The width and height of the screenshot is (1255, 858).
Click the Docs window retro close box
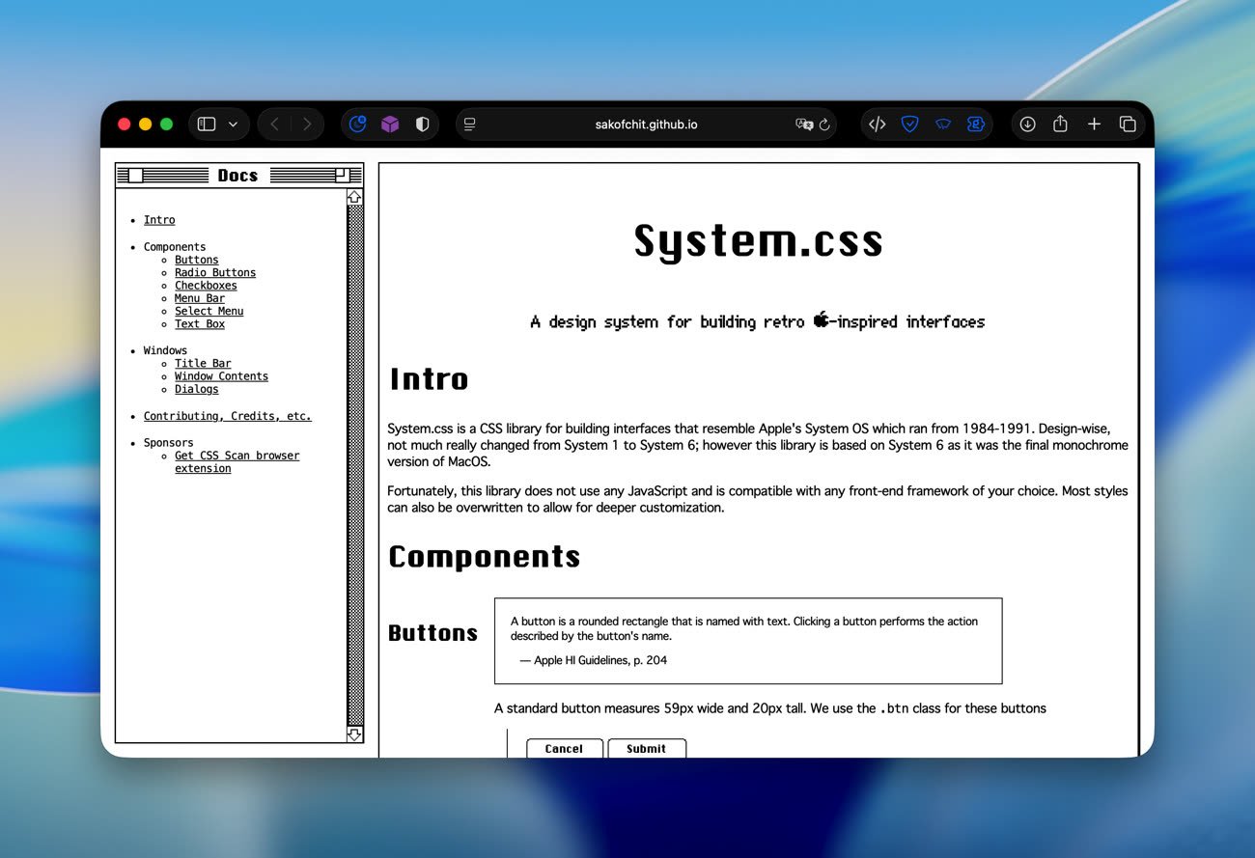point(136,176)
